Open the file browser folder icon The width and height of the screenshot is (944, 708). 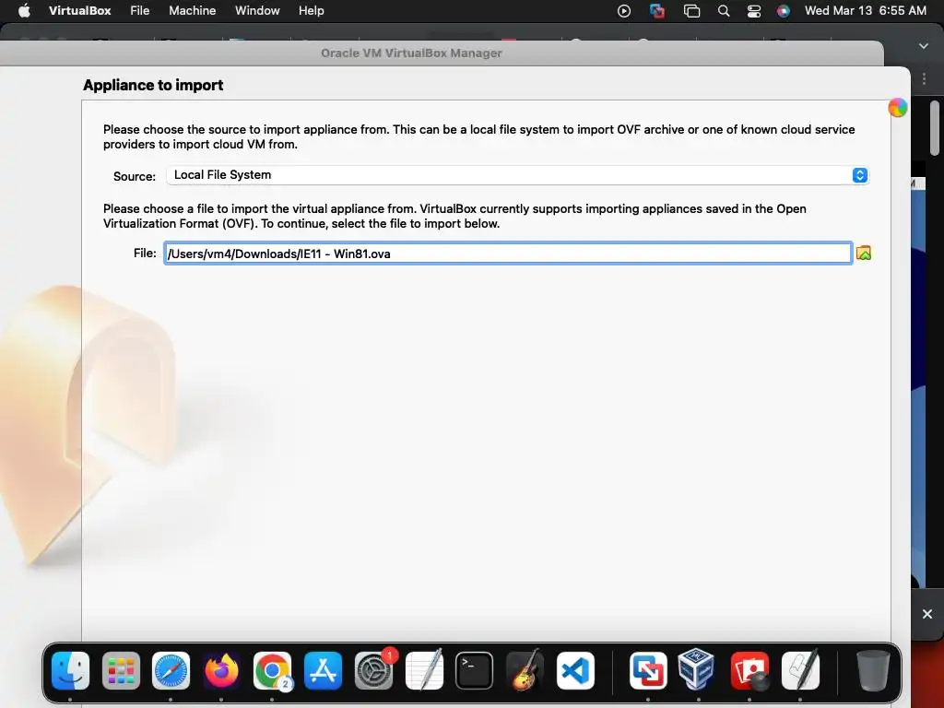click(863, 254)
